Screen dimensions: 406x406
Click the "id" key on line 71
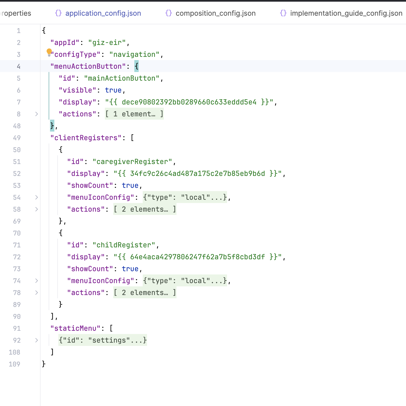pos(75,245)
